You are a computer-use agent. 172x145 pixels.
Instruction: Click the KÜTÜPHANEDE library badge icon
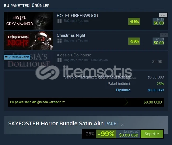click(6, 57)
